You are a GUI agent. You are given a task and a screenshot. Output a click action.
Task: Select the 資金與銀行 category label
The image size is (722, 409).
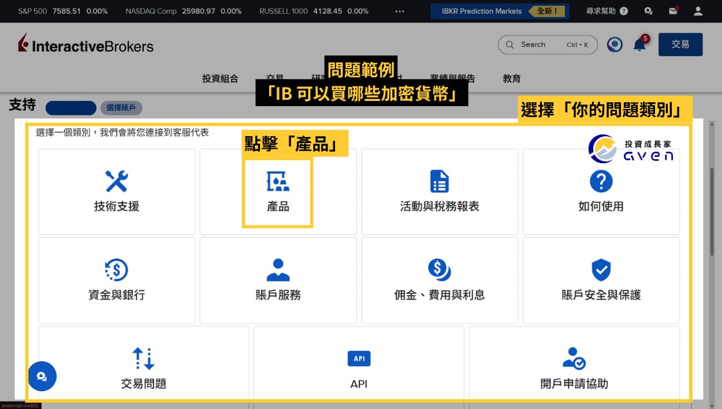[117, 295]
